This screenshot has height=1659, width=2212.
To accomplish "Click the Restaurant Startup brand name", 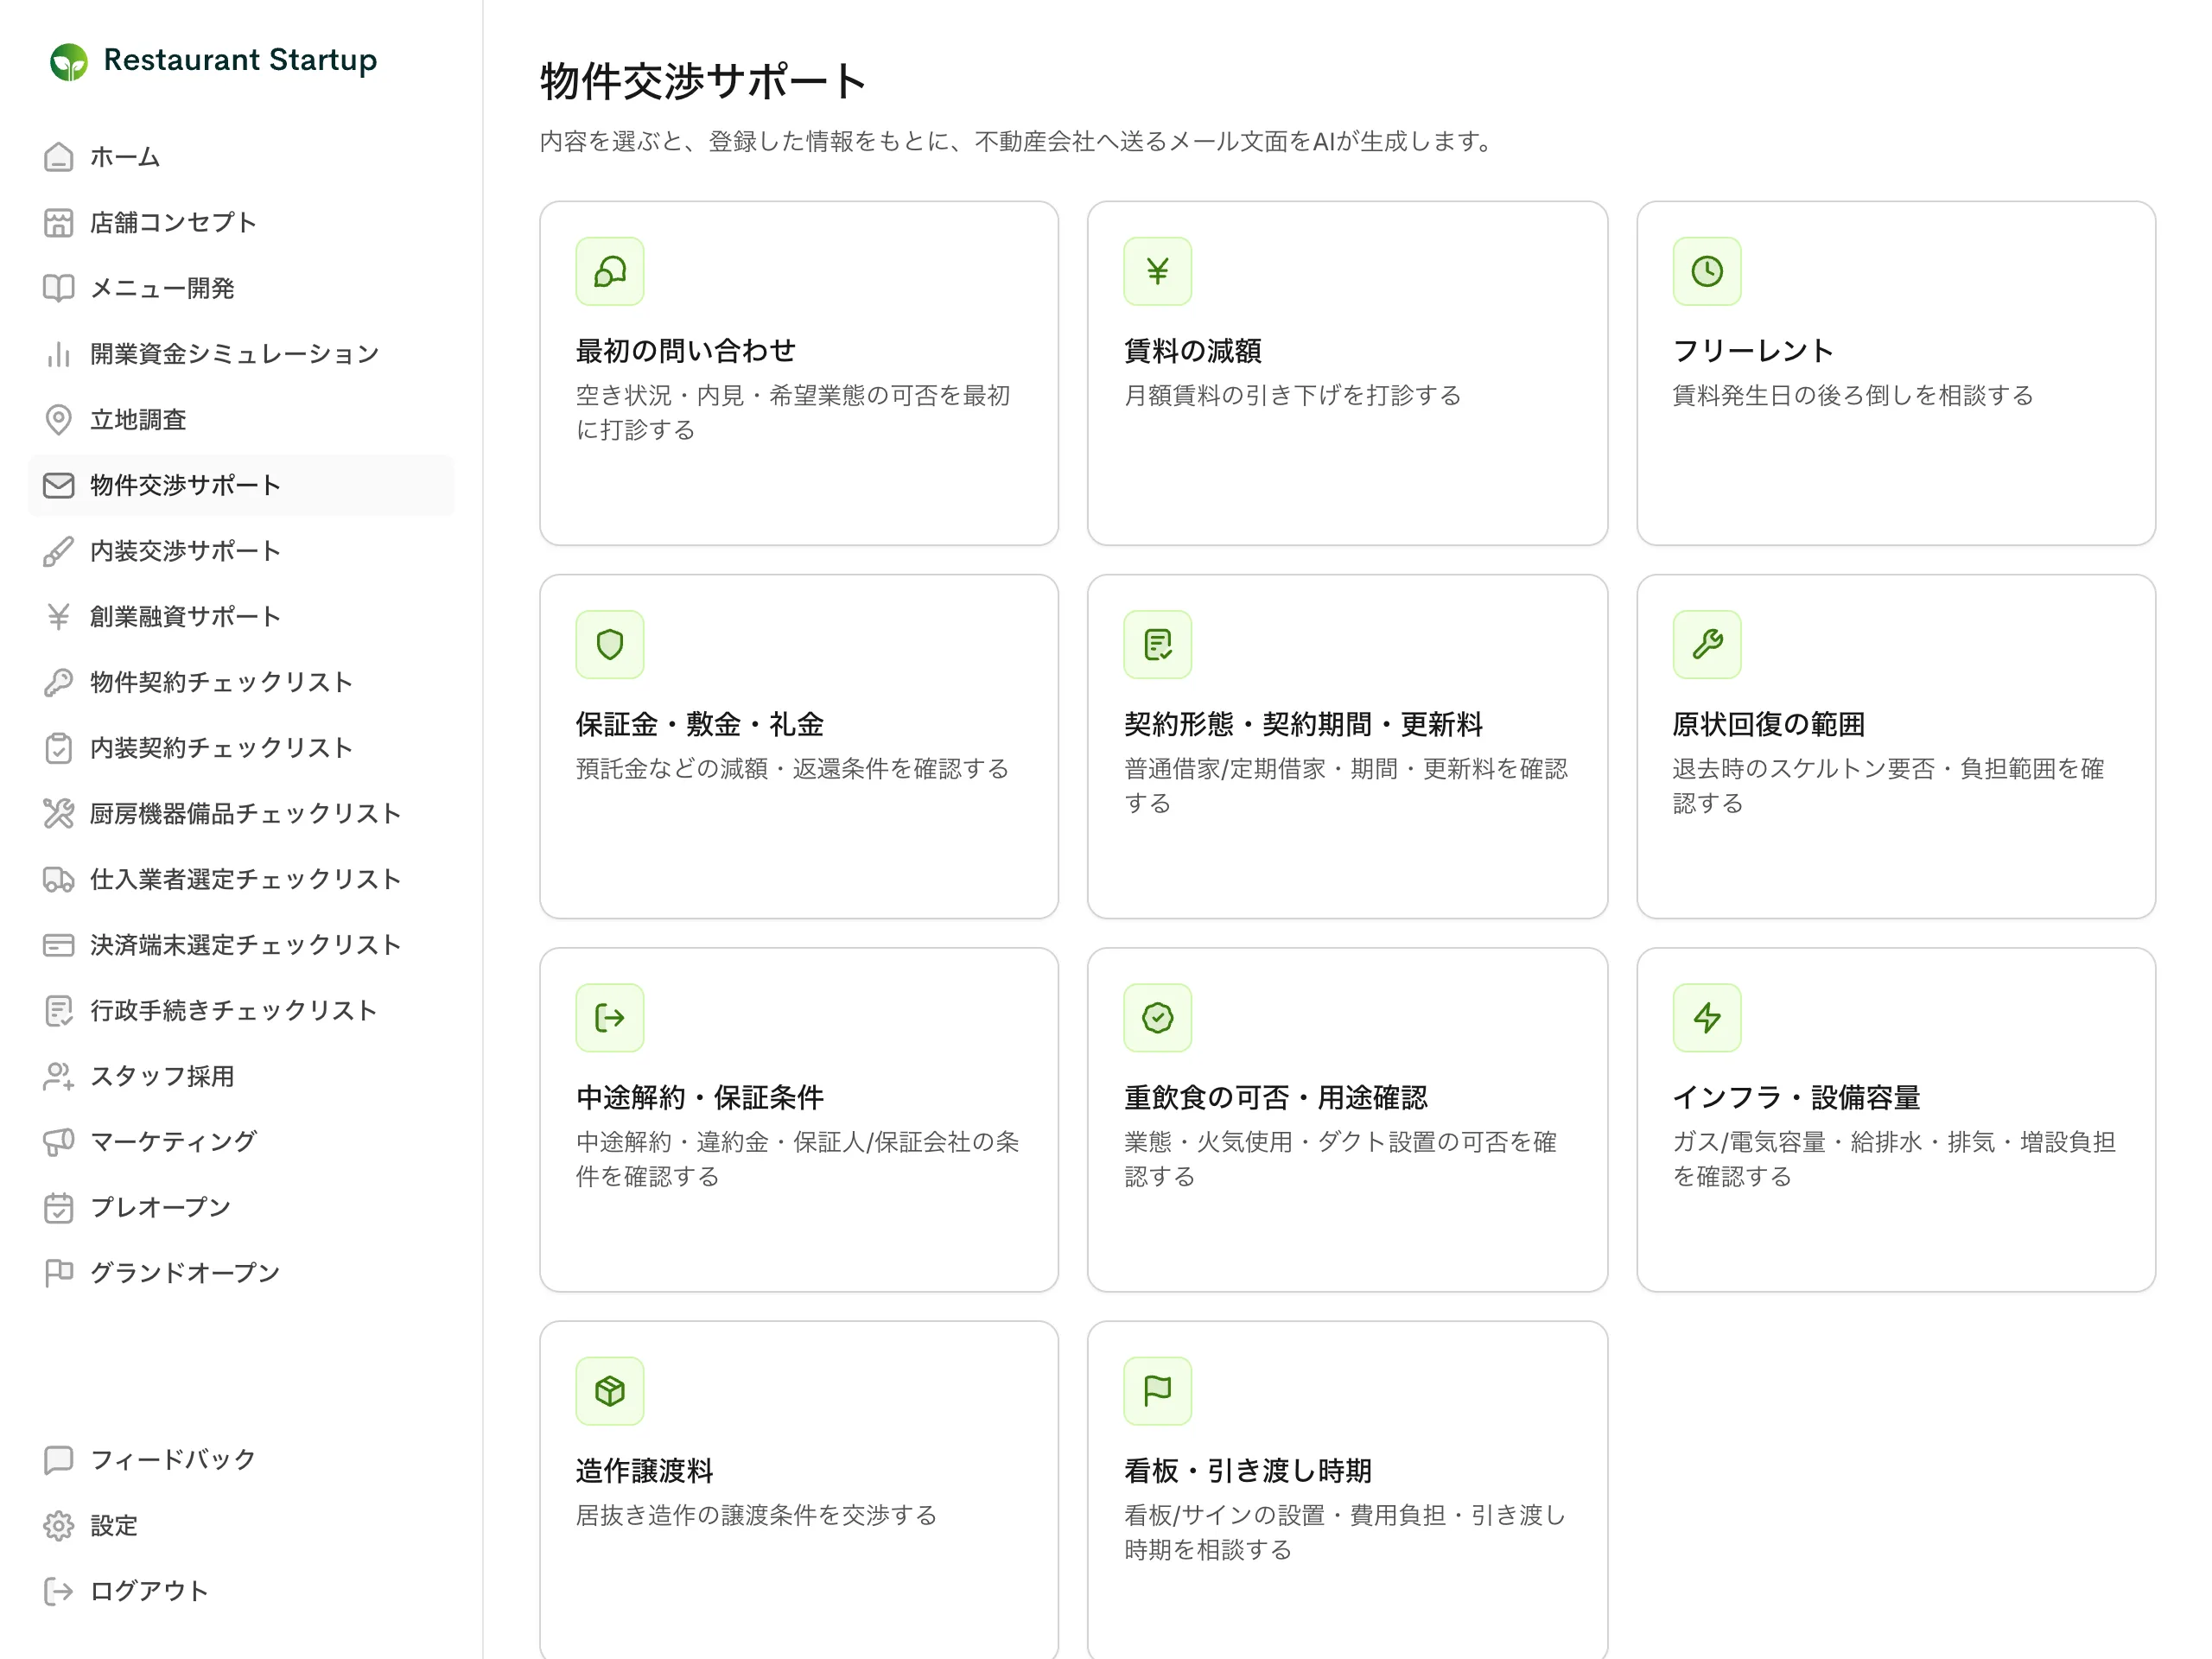I will [x=240, y=60].
